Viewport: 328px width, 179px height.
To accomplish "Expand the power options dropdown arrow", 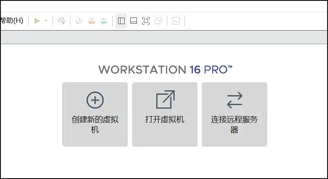I will point(46,21).
